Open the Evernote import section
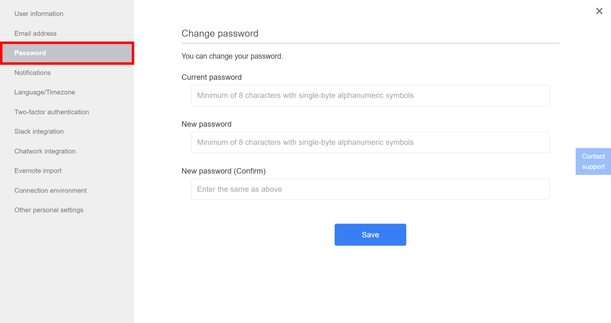611x323 pixels. [x=38, y=170]
